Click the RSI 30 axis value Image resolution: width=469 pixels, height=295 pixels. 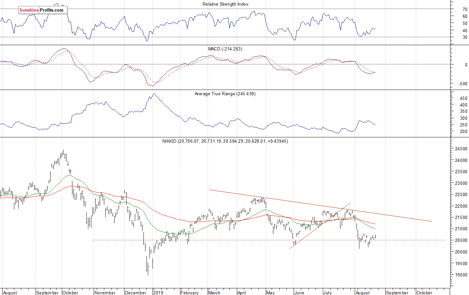coord(465,37)
